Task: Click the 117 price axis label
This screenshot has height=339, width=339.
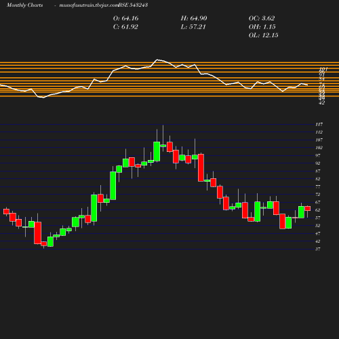Action: pyautogui.click(x=319, y=125)
